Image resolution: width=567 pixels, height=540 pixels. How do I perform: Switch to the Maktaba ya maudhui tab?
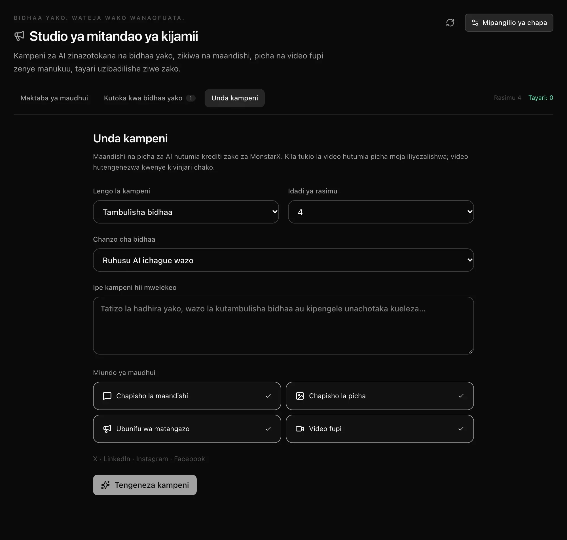54,98
